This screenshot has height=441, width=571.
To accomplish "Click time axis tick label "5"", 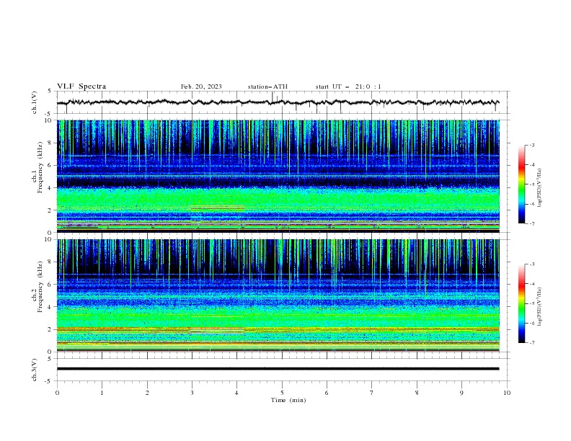I will (x=282, y=393).
